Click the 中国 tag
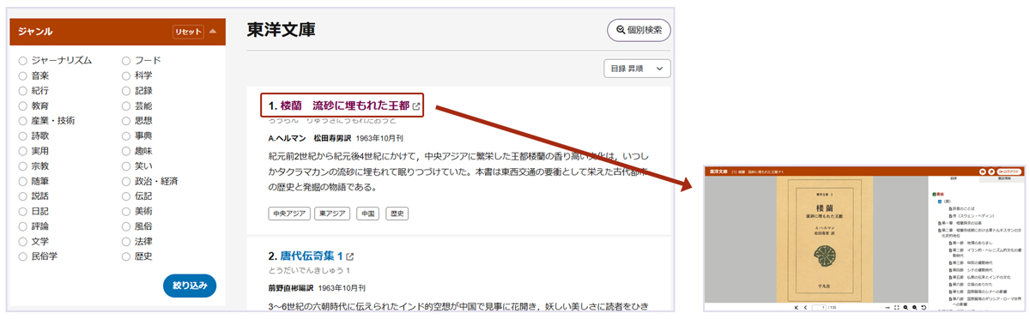 (x=367, y=213)
